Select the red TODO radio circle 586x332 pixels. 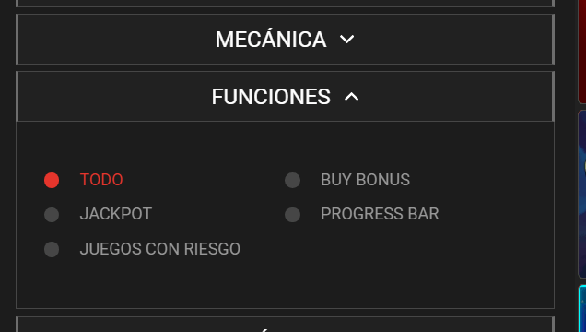pyautogui.click(x=52, y=180)
